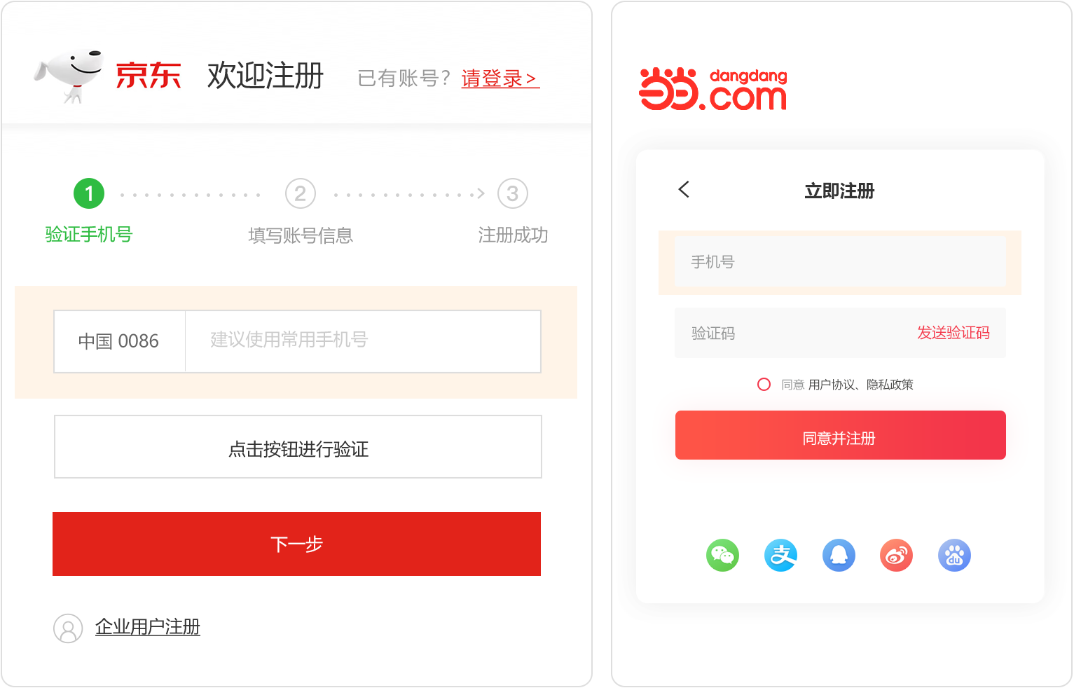Click the enterprise user avatar icon

(68, 628)
